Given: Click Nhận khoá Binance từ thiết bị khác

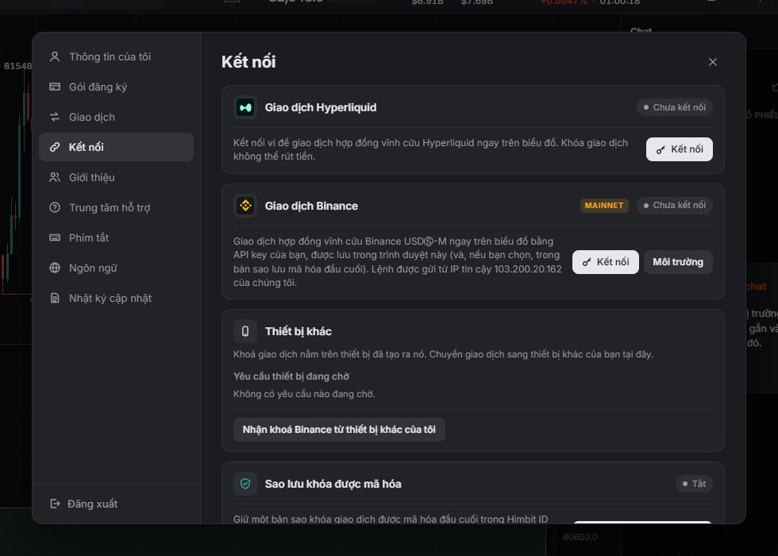Looking at the screenshot, I should 339,430.
